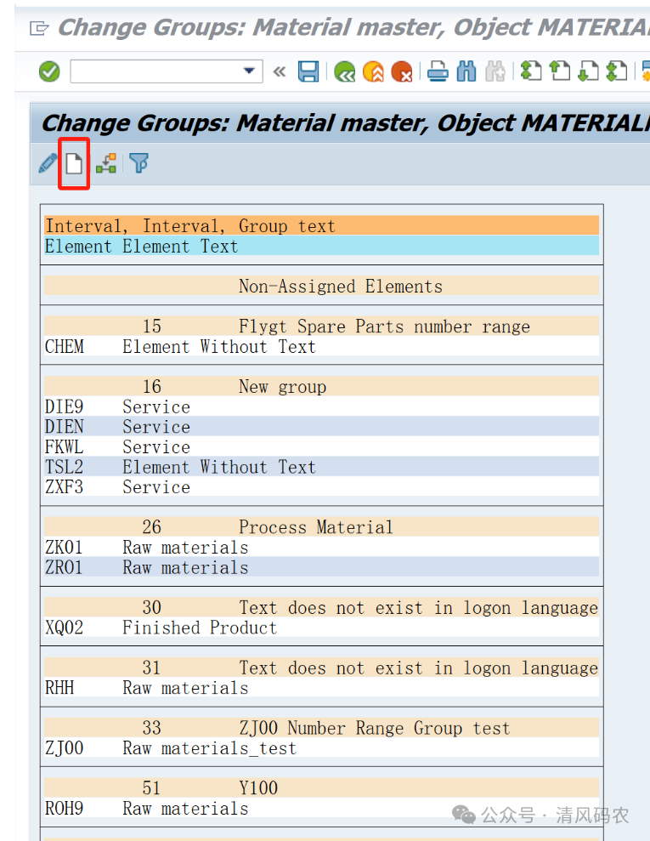The width and height of the screenshot is (650, 841).
Task: Click the Find binoculars icon
Action: [466, 71]
